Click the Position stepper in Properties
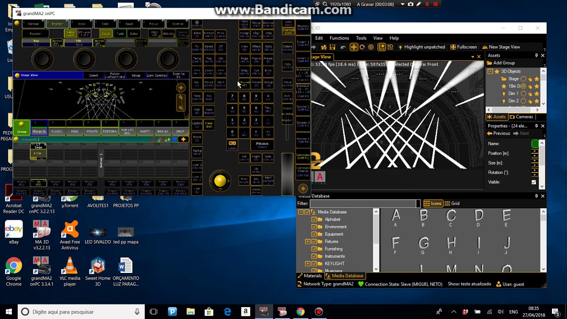 coord(535,153)
